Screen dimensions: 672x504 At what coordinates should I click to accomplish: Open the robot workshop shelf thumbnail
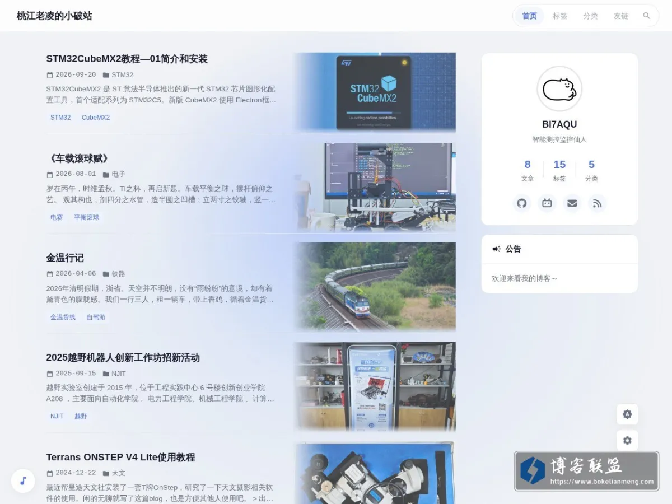375,386
